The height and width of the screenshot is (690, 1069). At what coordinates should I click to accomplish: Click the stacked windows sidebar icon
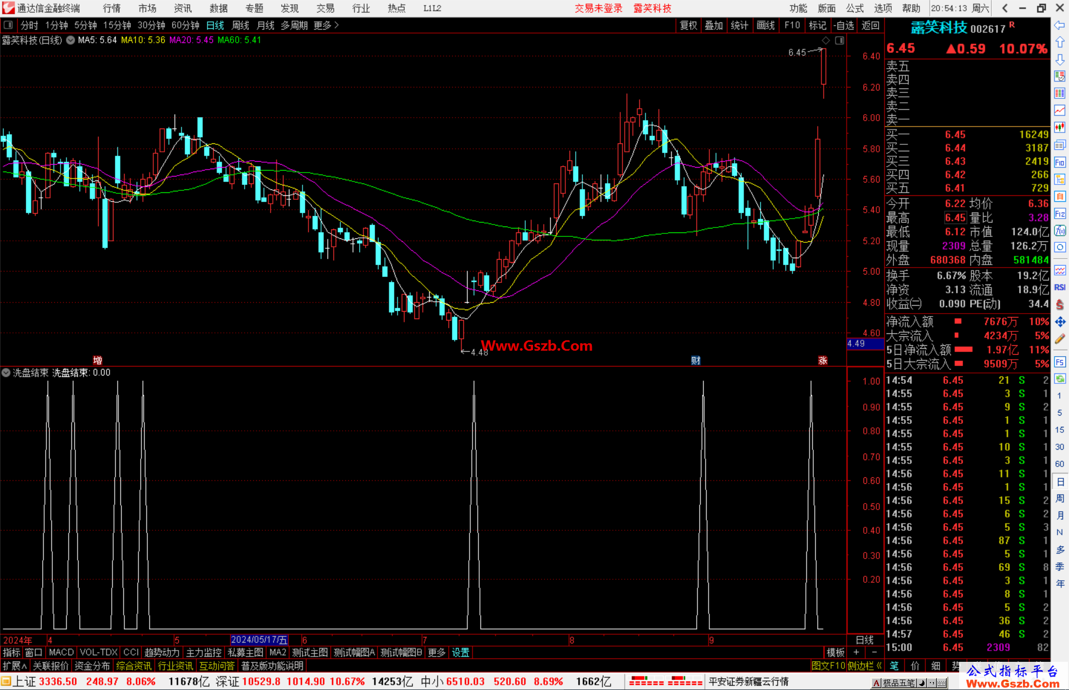(1060, 145)
